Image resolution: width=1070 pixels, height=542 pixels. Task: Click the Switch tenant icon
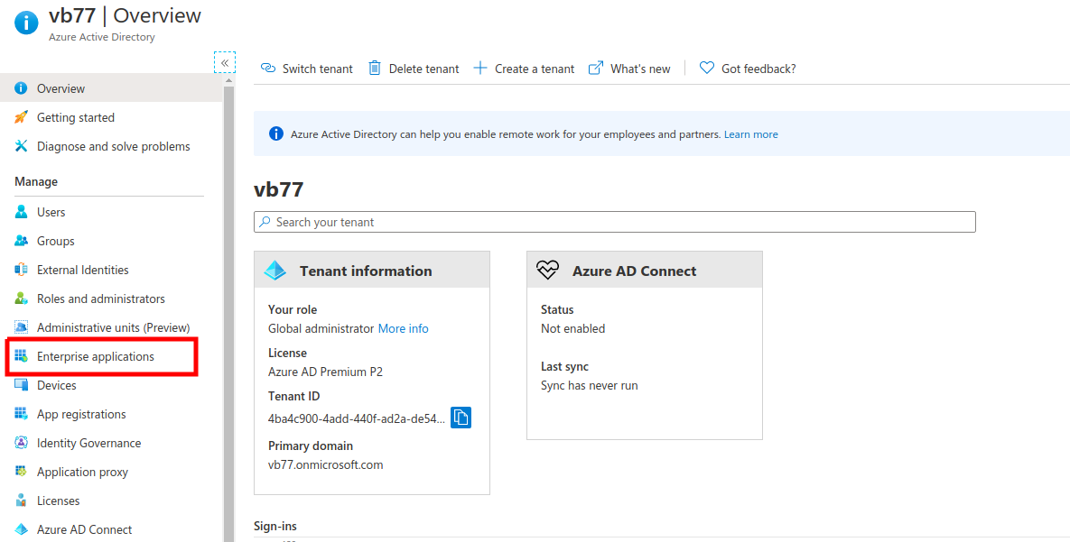pos(268,69)
